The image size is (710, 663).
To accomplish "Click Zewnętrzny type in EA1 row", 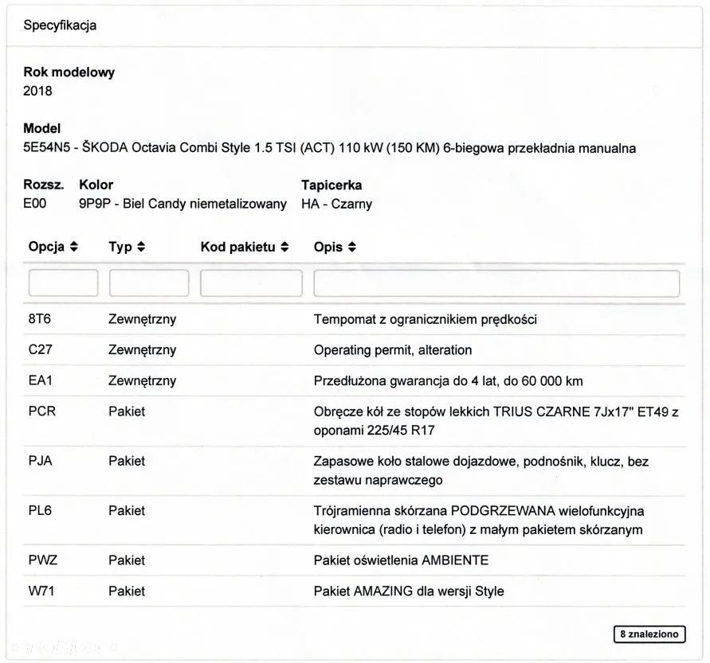I will (x=142, y=380).
